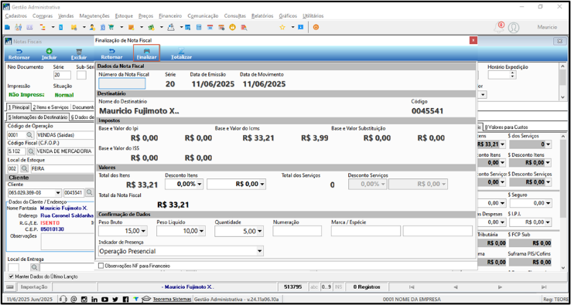This screenshot has height=305, width=571.
Task: Click the lookup magnifier beside client code 0045541
Action: tap(89, 192)
